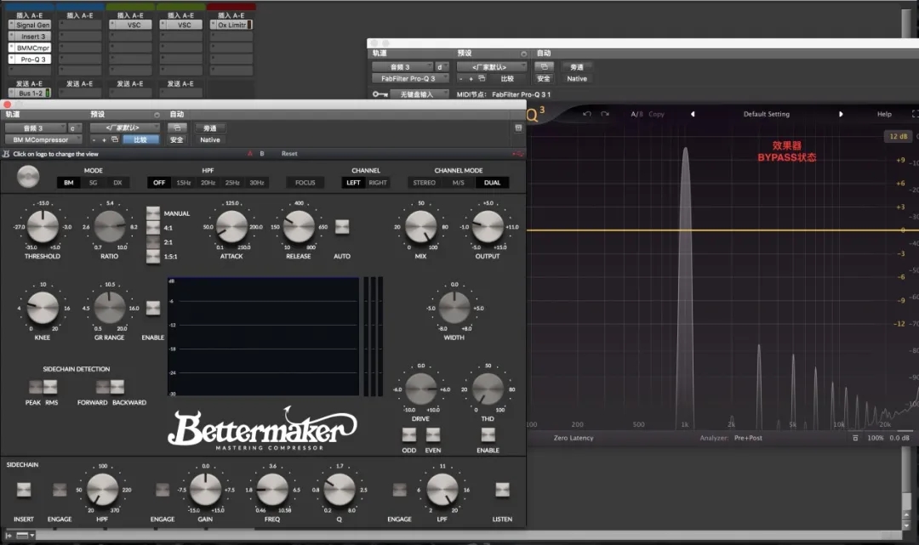Viewport: 919px width, 545px height.
Task: Open Pro-Q insert position 'd' dropdown
Action: [442, 66]
